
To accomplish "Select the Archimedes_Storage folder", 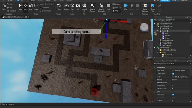I will pos(169,50).
